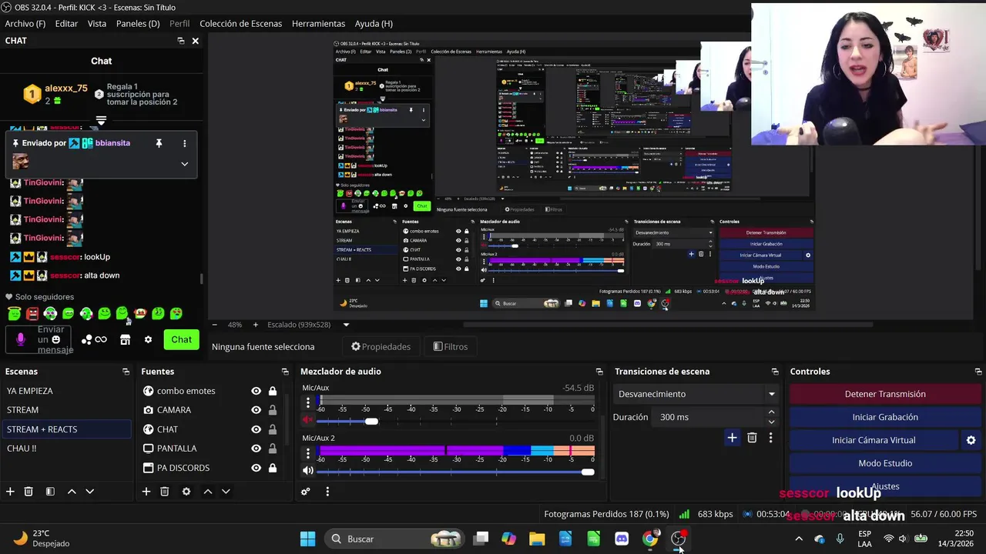
Task: Open source properties gear in Fuentes toolbar
Action: tap(186, 491)
